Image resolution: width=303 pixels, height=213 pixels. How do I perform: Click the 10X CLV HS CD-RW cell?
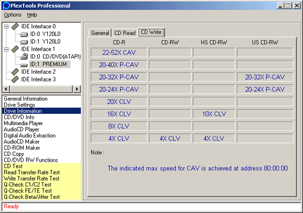(x=214, y=114)
